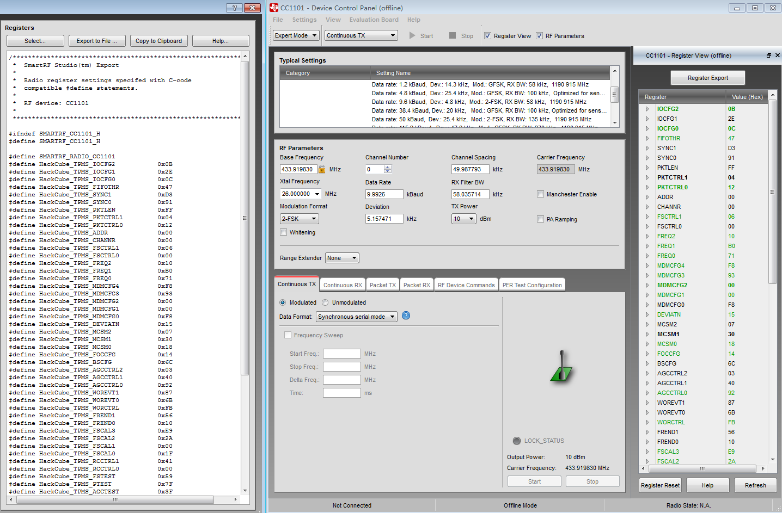782x513 pixels.
Task: Expand the MDMCFG2 register row
Action: [647, 285]
